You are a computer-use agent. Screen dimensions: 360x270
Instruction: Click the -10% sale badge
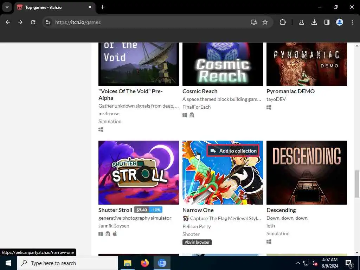tap(156, 210)
